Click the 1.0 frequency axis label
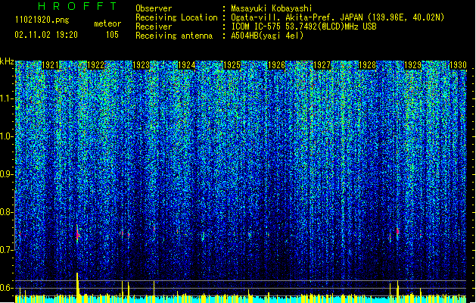The height and width of the screenshot is (303, 476). pos(7,136)
